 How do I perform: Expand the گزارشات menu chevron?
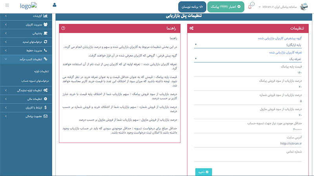[x=6, y=16]
